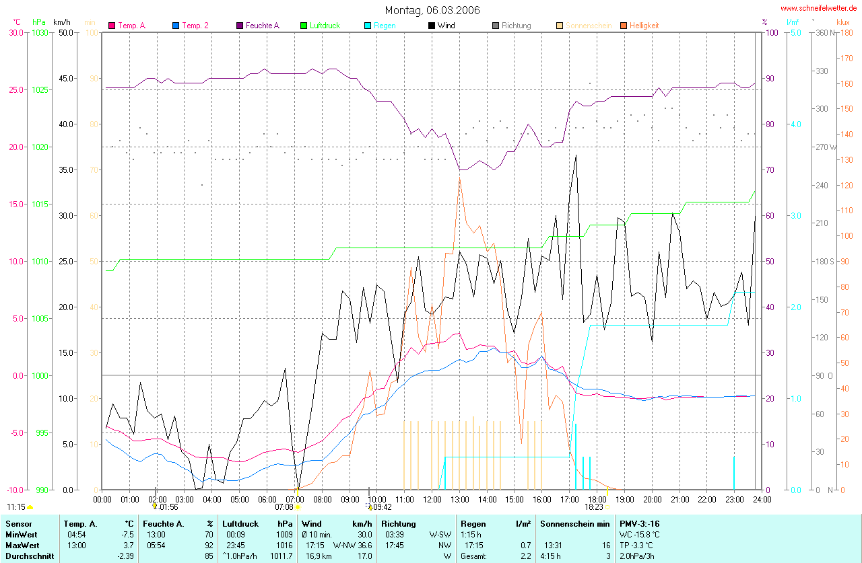Screen dimensions: 862x563
Task: Click the pink Temp. A. legend swatch
Action: (112, 26)
